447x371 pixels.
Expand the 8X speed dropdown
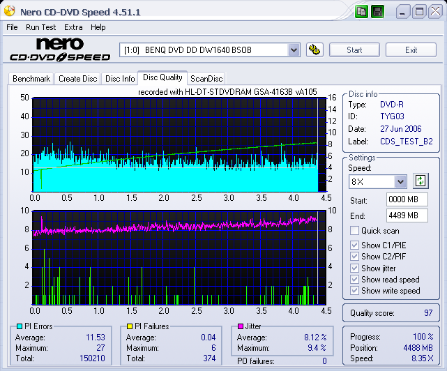click(400, 181)
